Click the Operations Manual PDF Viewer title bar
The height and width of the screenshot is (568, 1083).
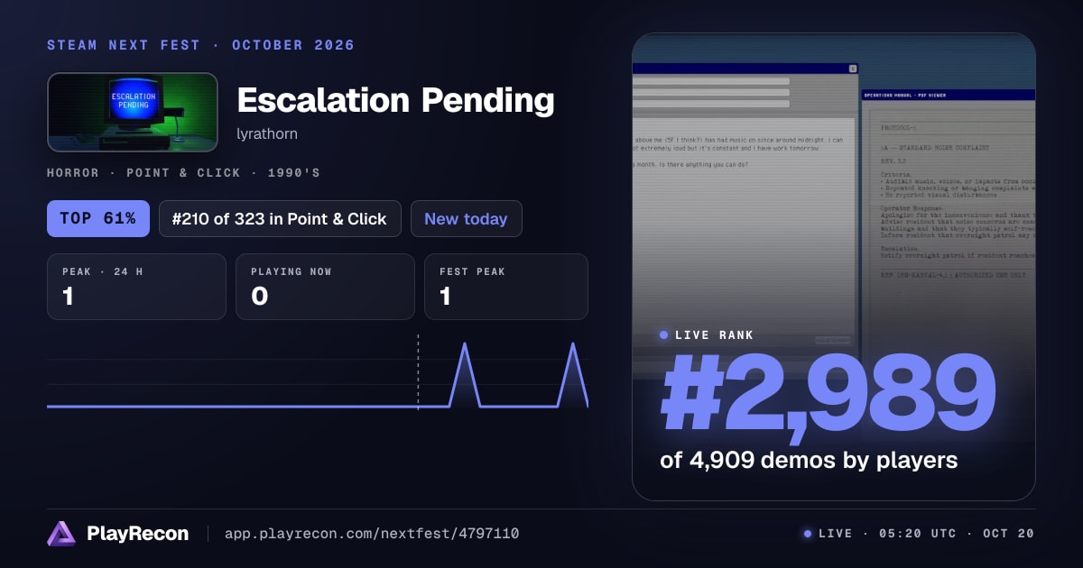point(948,95)
